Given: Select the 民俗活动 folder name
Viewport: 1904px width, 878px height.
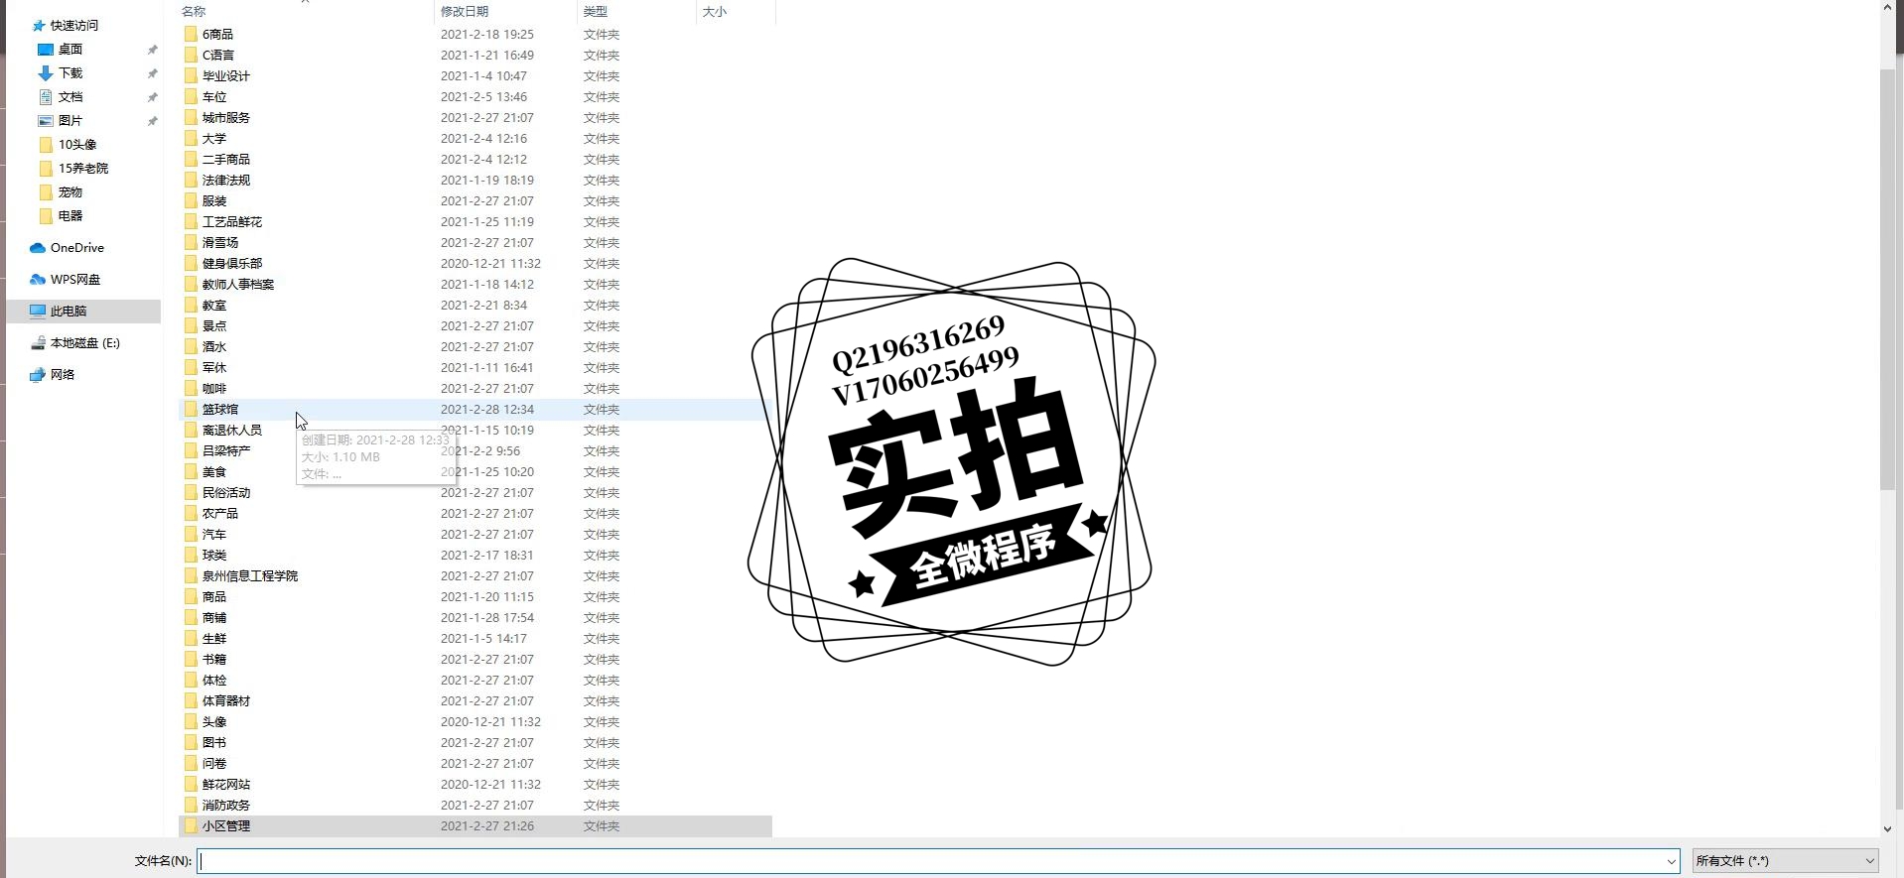Looking at the screenshot, I should coord(225,492).
